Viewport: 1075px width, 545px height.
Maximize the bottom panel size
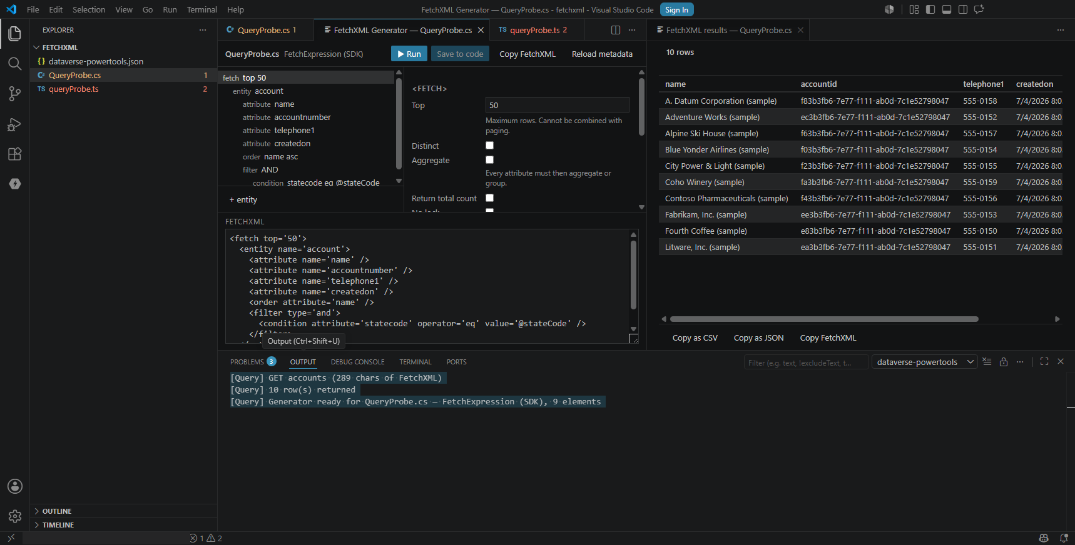[x=1044, y=362]
